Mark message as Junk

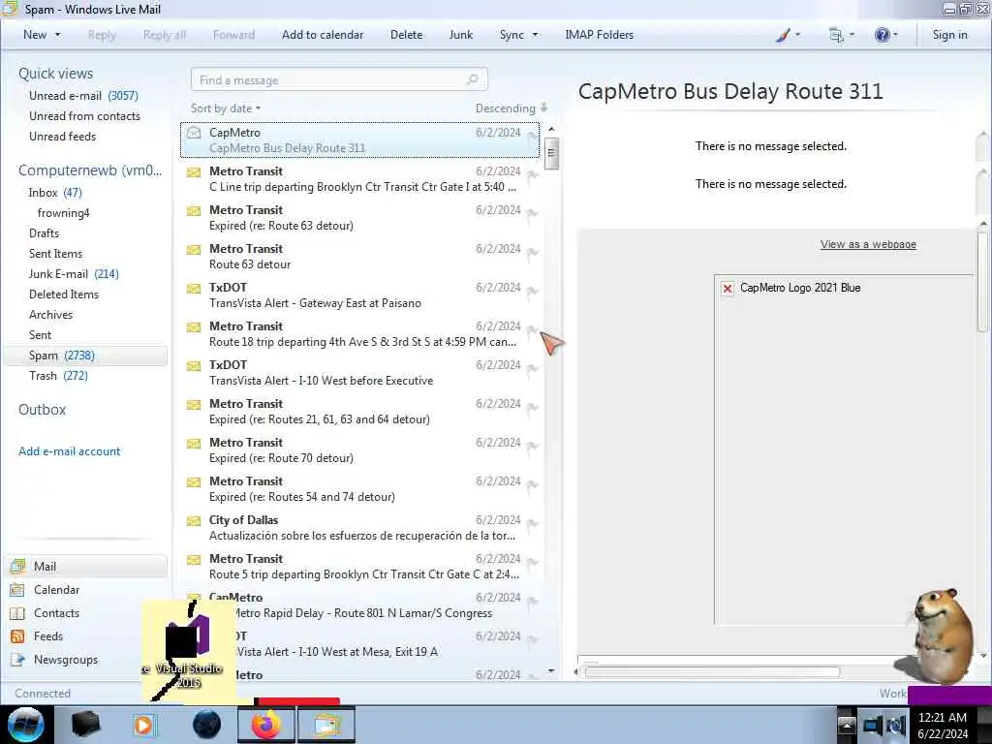click(460, 35)
